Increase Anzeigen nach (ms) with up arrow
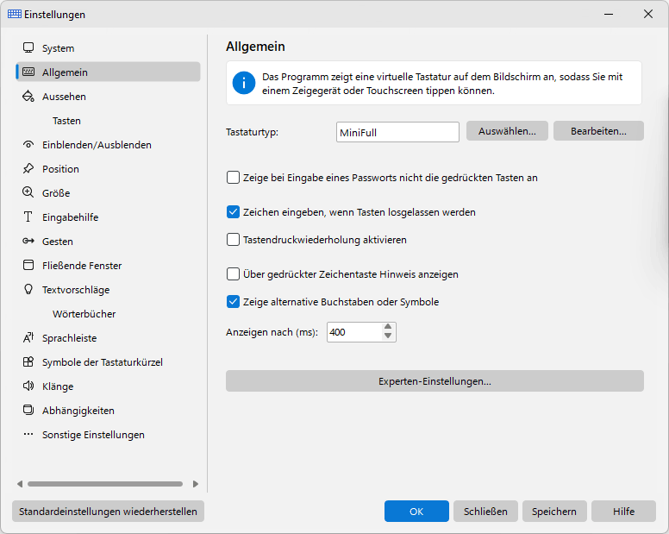 coord(388,327)
